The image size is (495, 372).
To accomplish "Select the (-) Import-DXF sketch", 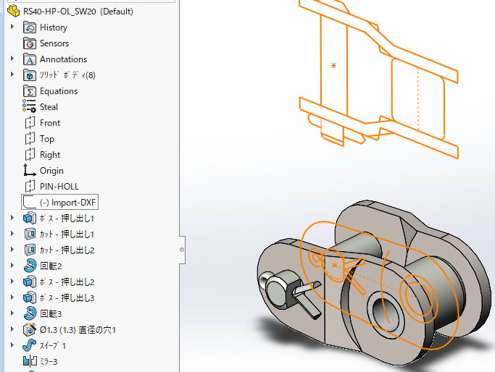I will 59,202.
